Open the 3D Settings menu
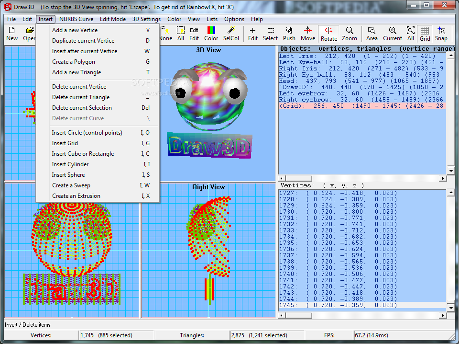Screen dimensions: 459x344 pyautogui.click(x=146, y=19)
